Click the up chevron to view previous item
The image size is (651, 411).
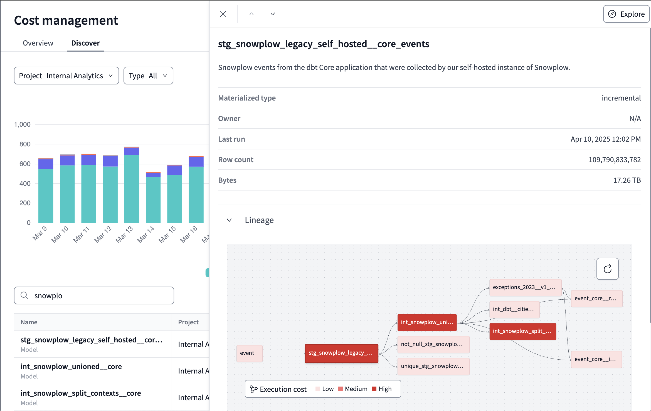(x=251, y=14)
